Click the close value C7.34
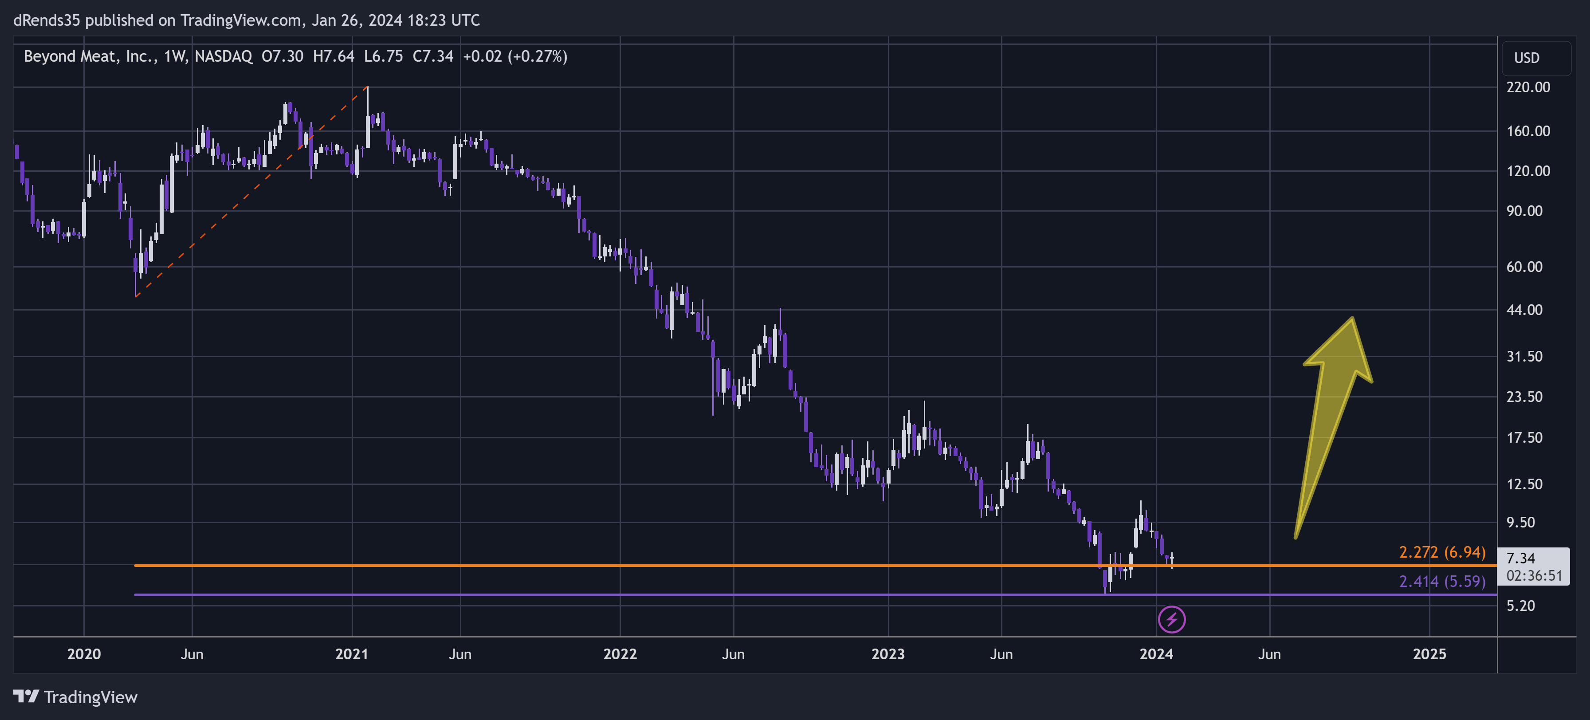 433,56
